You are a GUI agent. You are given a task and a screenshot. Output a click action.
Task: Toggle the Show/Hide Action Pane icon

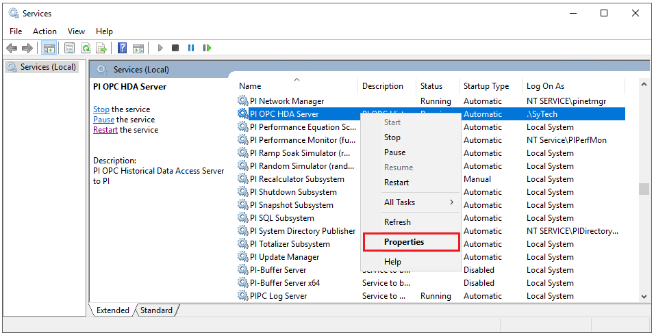tap(138, 49)
